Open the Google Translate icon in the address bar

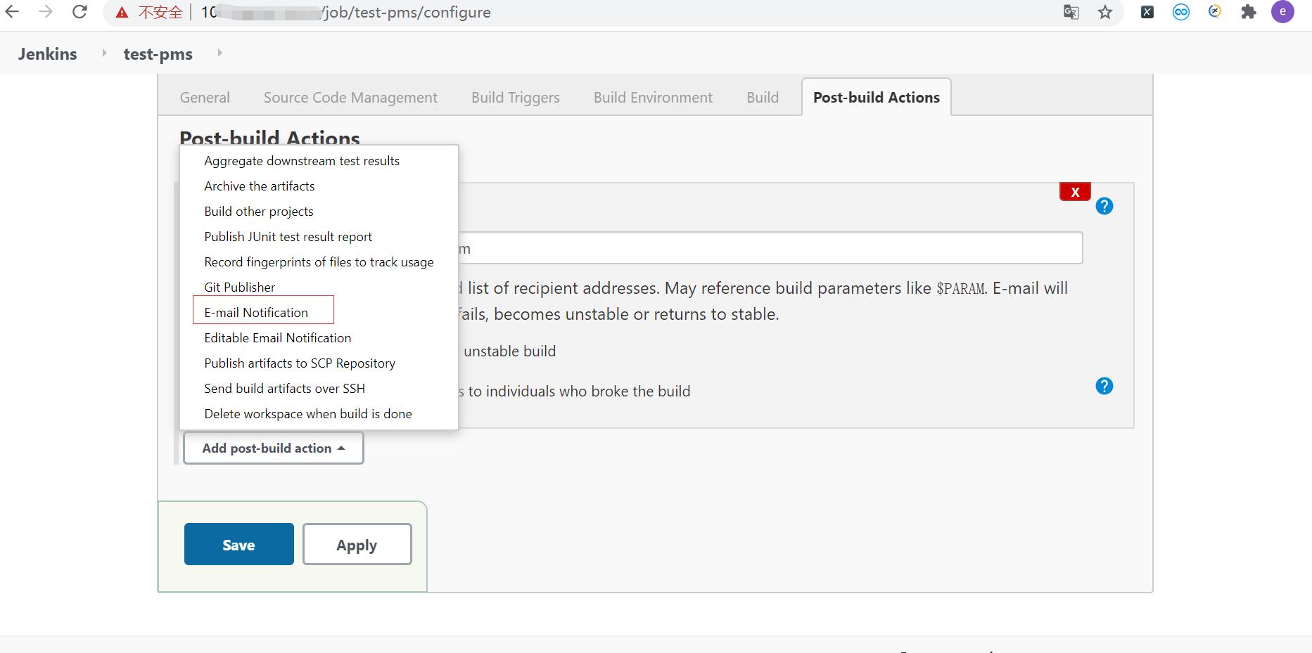[1069, 12]
